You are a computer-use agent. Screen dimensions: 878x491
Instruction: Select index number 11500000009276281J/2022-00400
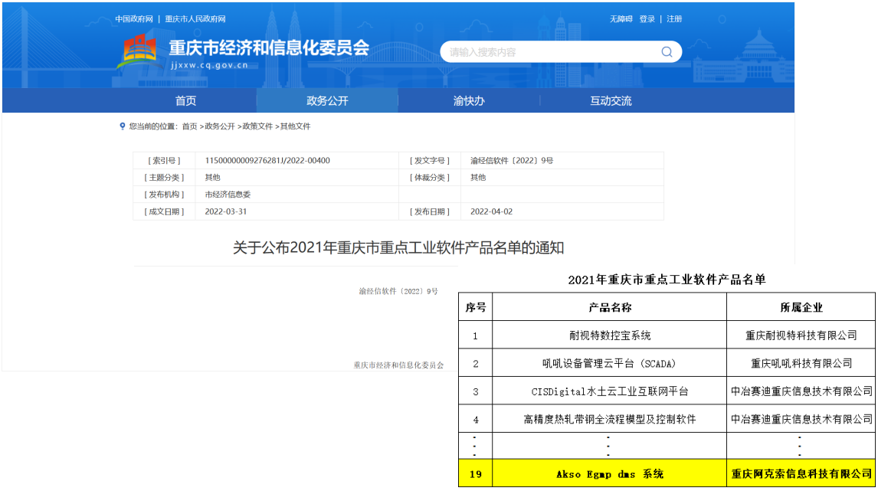pyautogui.click(x=267, y=161)
